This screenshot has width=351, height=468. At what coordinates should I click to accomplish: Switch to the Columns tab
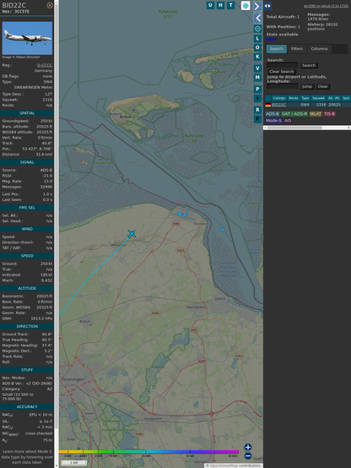[319, 49]
